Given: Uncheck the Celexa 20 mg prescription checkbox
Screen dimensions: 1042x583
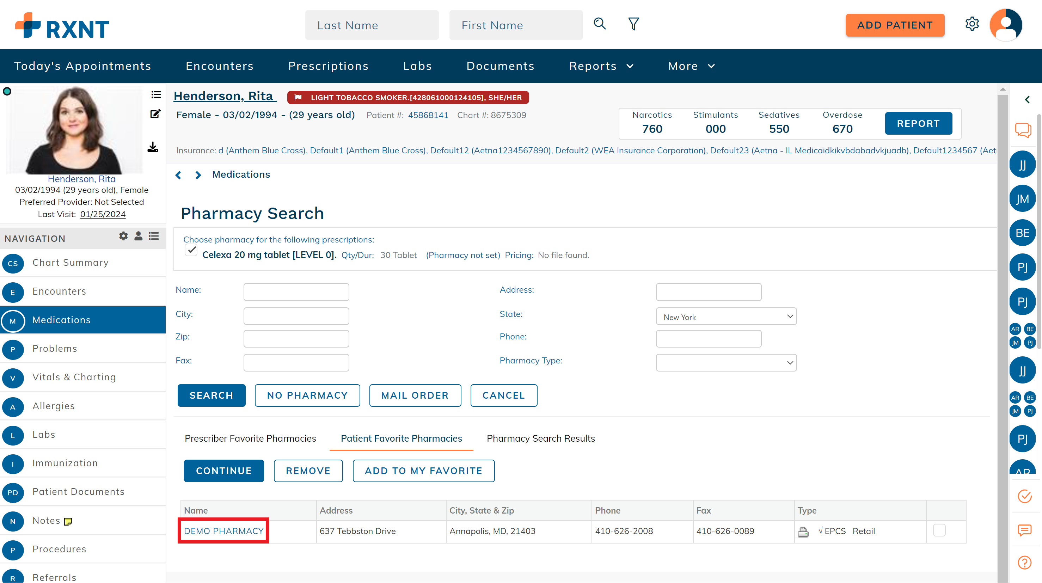Looking at the screenshot, I should coord(191,250).
